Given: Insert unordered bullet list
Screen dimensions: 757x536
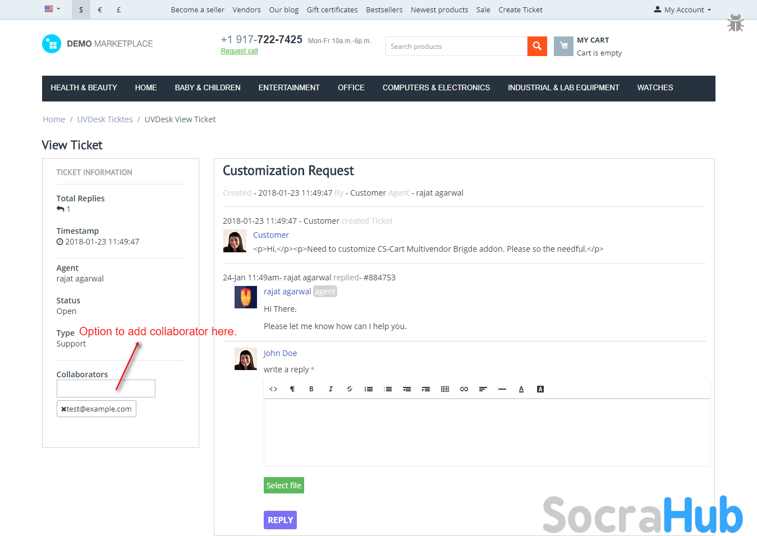Looking at the screenshot, I should [x=369, y=389].
